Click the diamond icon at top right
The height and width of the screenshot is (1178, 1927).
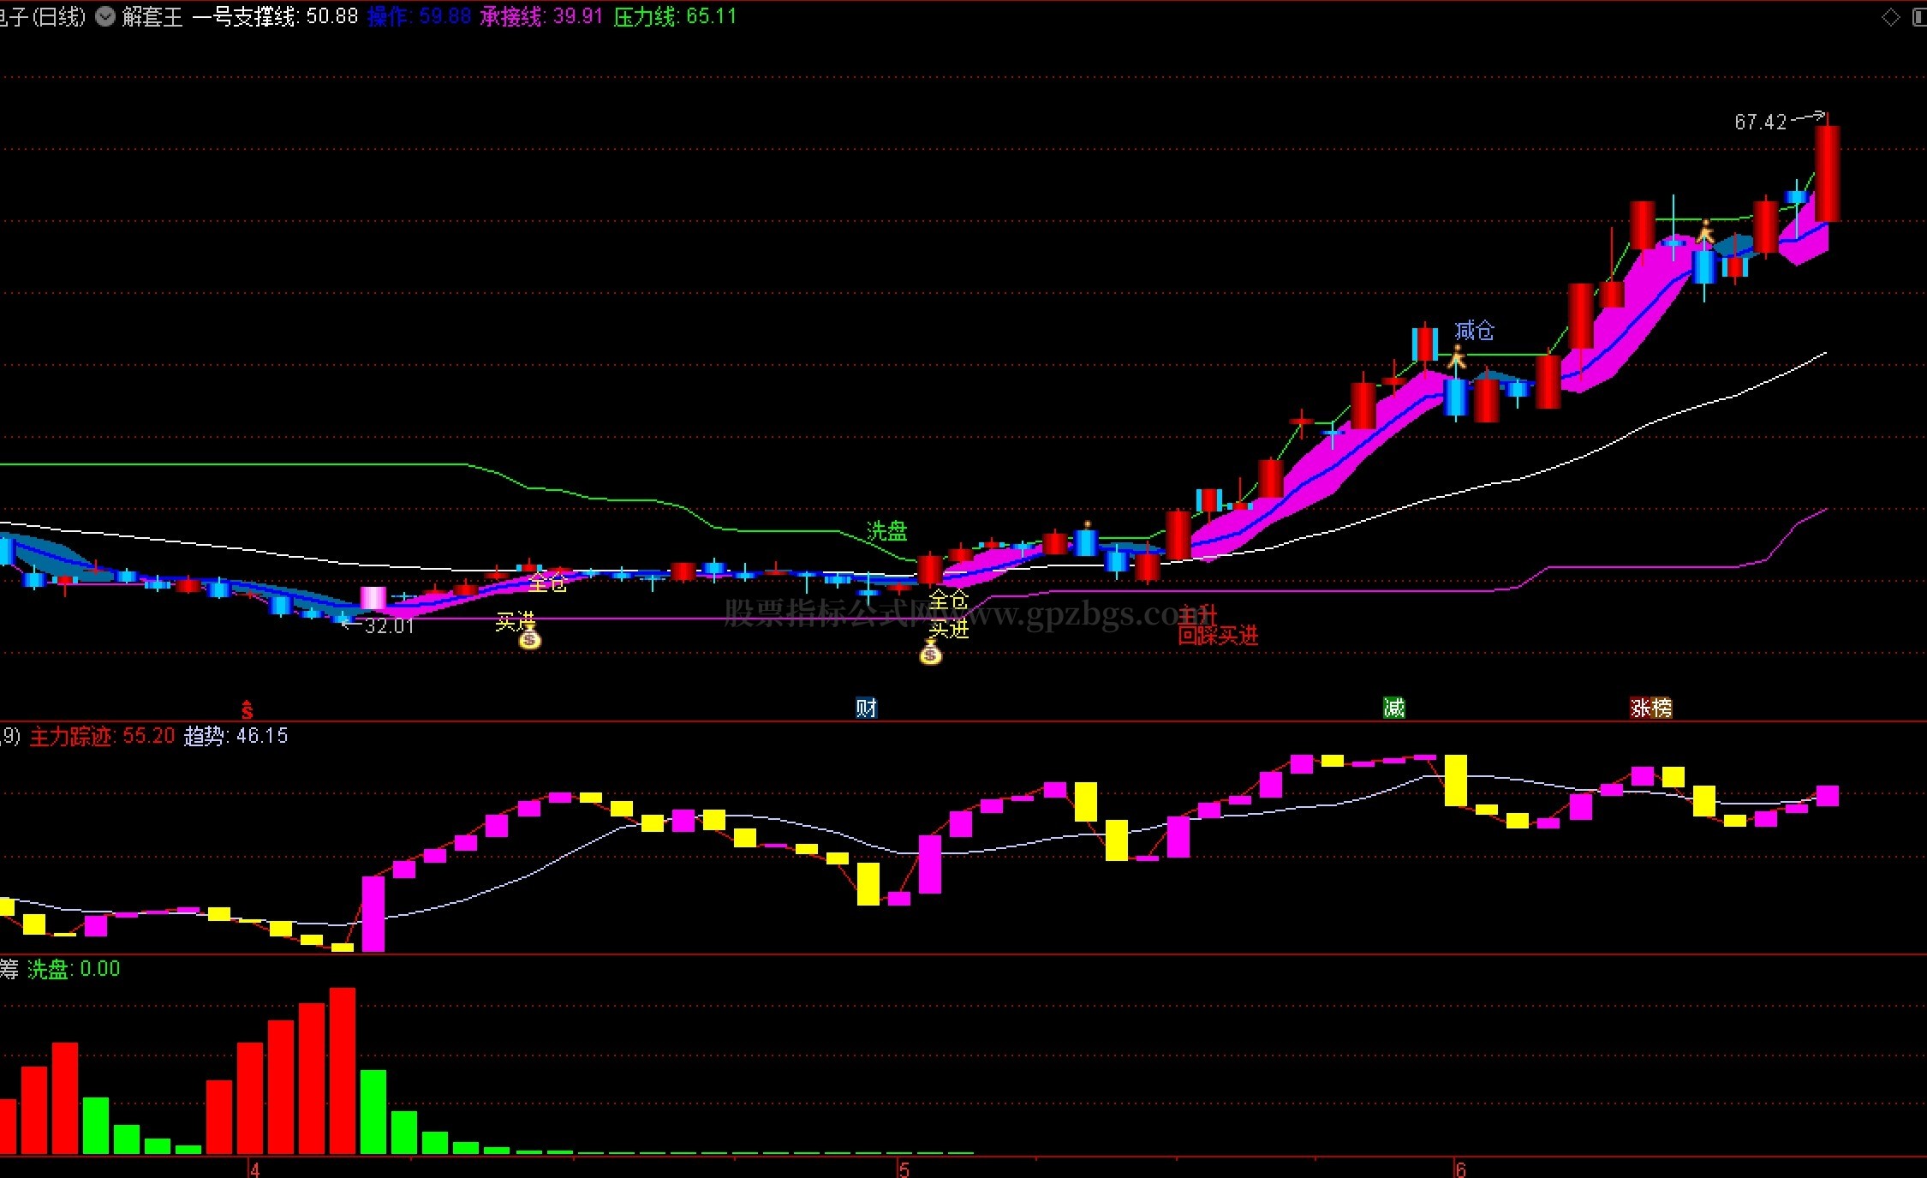[1890, 17]
